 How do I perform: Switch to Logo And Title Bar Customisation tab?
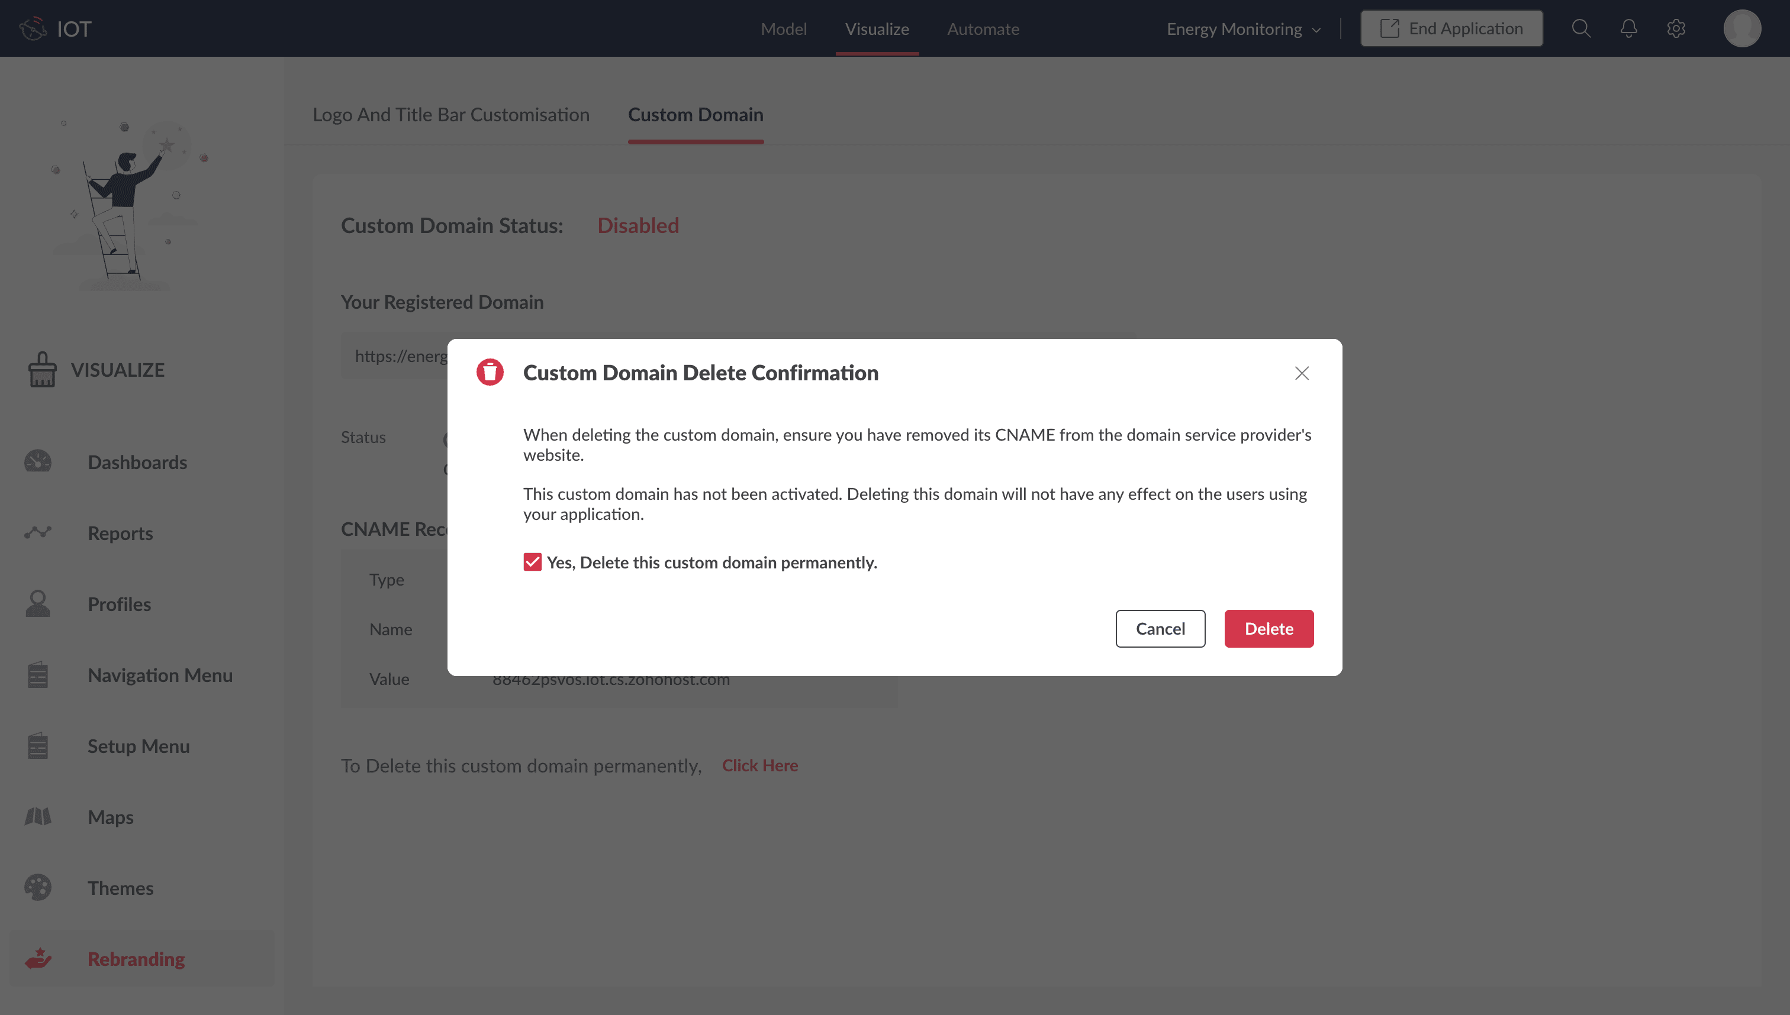[450, 114]
